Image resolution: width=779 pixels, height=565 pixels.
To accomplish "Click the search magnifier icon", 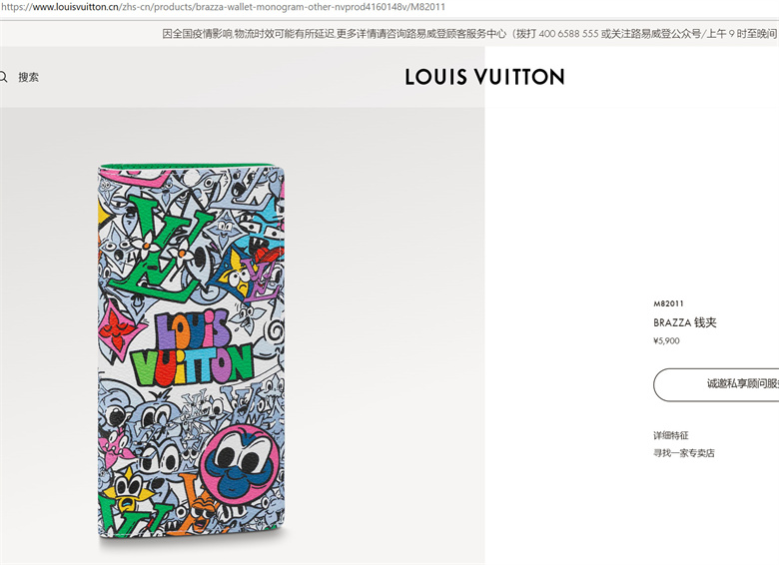I will [x=3, y=77].
